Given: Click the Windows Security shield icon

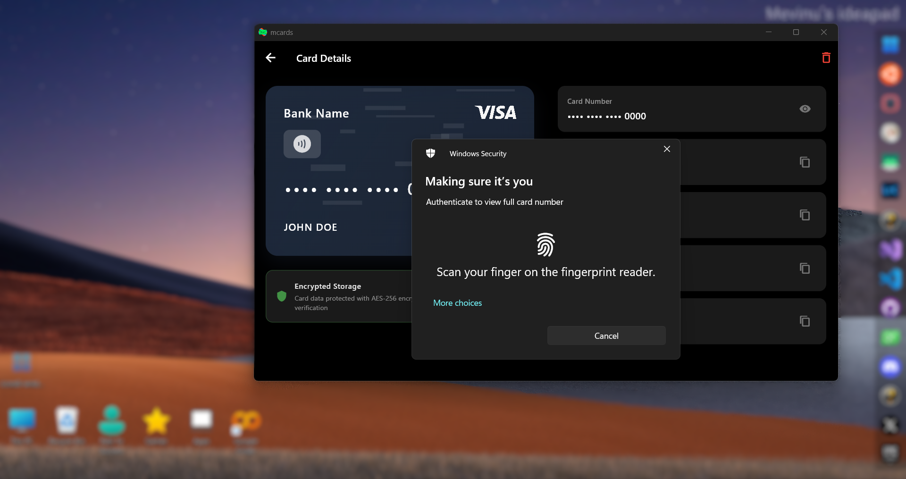Looking at the screenshot, I should tap(430, 153).
